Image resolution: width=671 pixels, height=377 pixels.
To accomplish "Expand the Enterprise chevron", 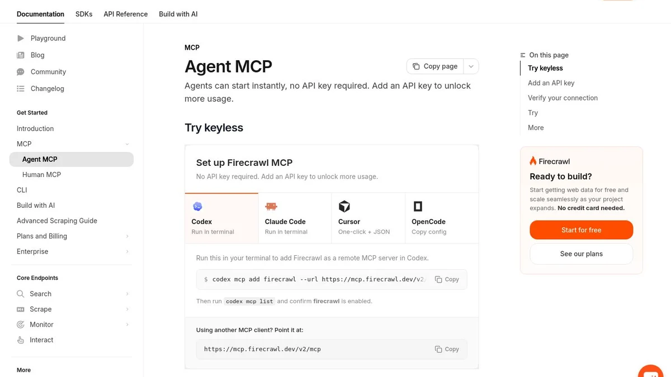I will (x=127, y=252).
